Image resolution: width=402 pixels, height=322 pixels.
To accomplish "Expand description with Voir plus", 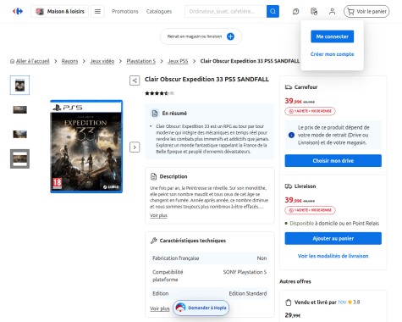I will [x=158, y=215].
